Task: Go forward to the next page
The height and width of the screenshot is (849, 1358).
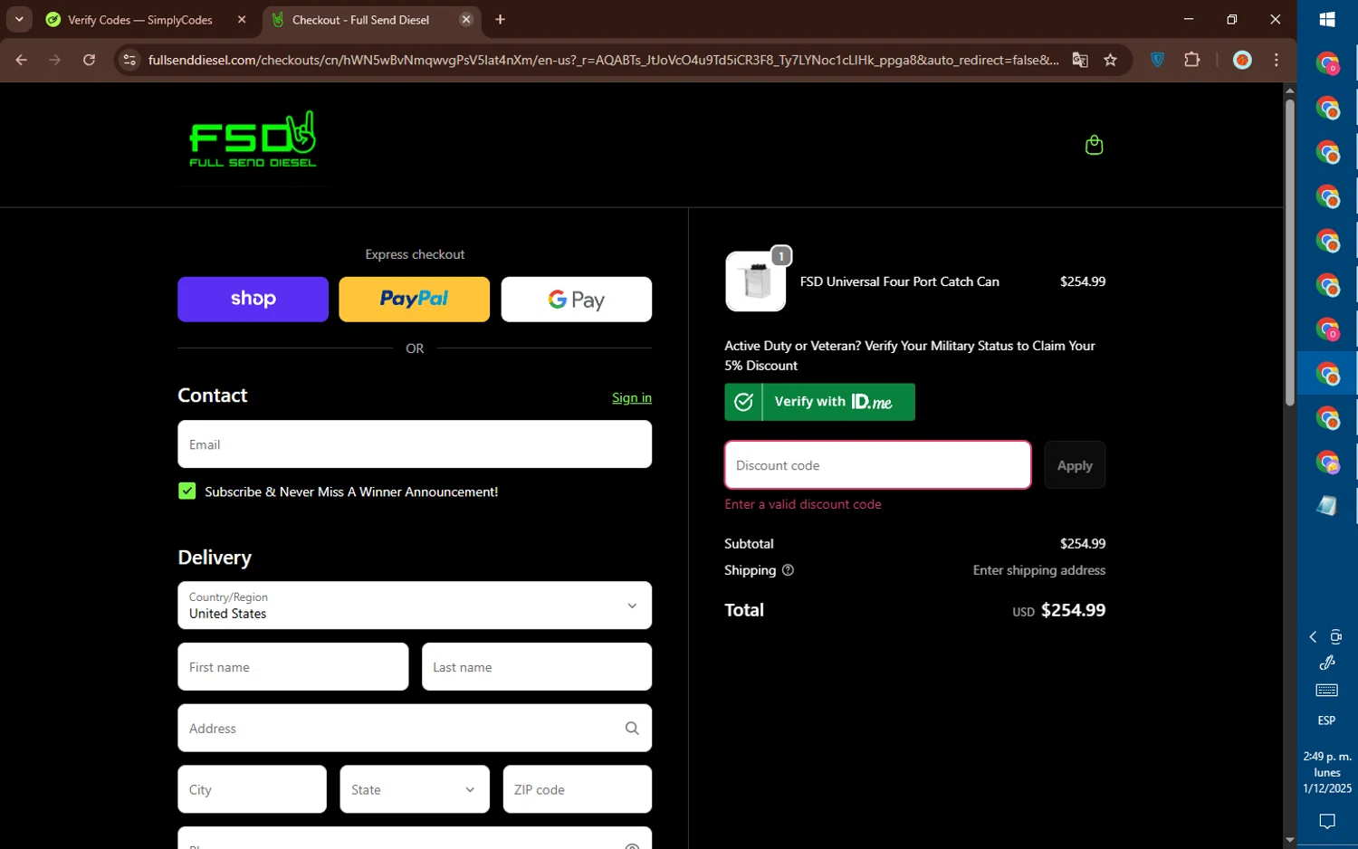Action: [55, 60]
